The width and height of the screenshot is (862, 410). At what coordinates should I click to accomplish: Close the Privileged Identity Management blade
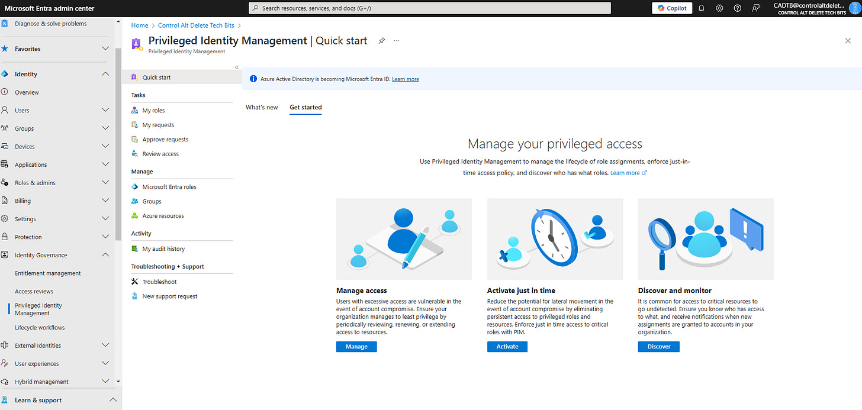click(848, 40)
